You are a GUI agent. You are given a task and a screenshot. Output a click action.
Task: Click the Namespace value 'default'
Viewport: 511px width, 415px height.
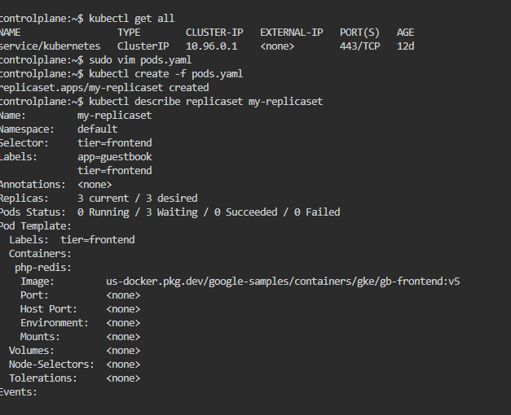coord(97,129)
